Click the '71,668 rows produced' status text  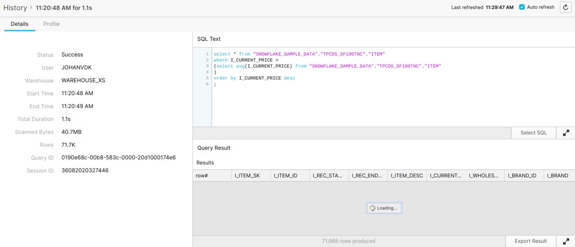pos(349,241)
